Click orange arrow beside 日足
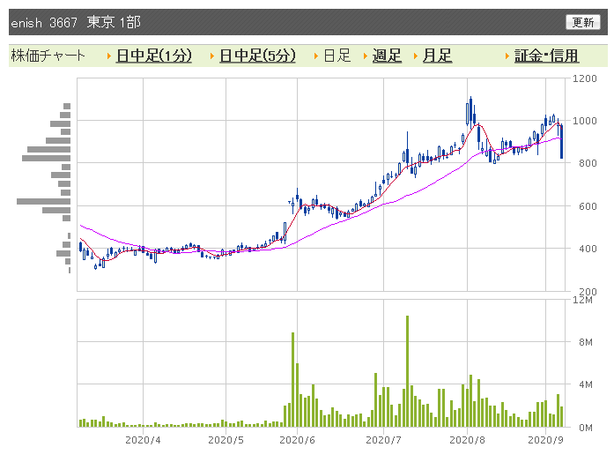Image resolution: width=614 pixels, height=462 pixels. pyautogui.click(x=316, y=56)
